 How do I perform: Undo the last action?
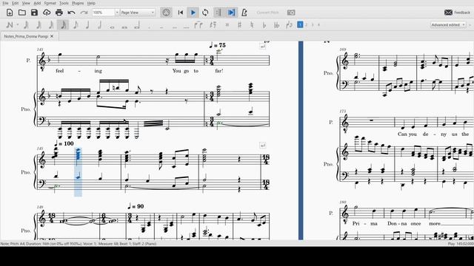tap(71, 13)
